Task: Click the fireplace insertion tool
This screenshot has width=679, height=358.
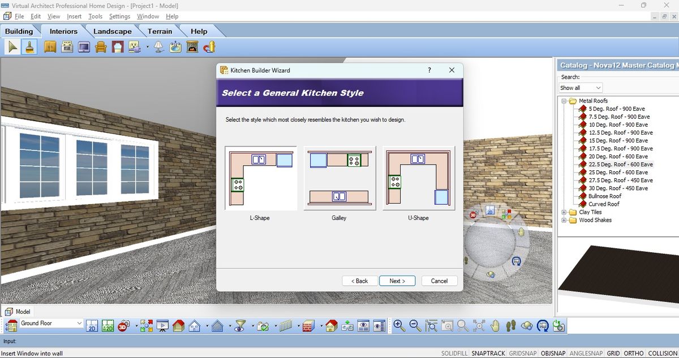Action: tap(192, 46)
